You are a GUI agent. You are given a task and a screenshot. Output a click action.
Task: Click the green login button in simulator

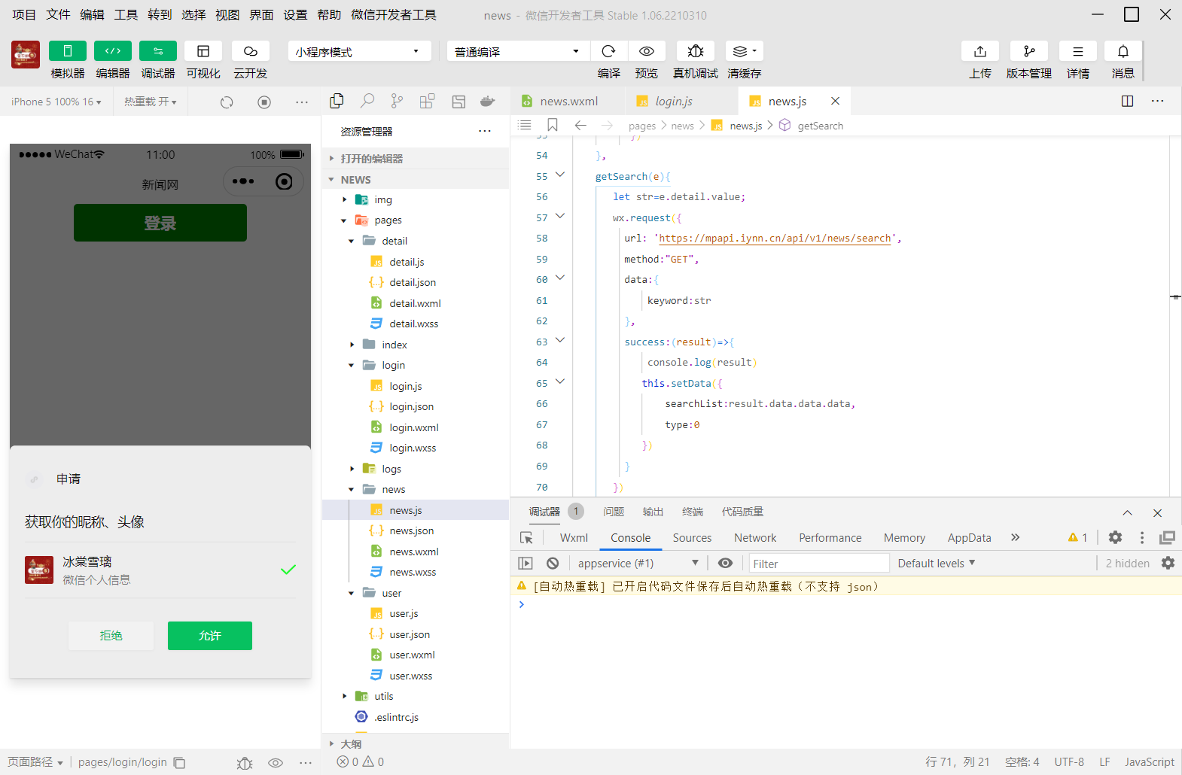click(x=160, y=223)
